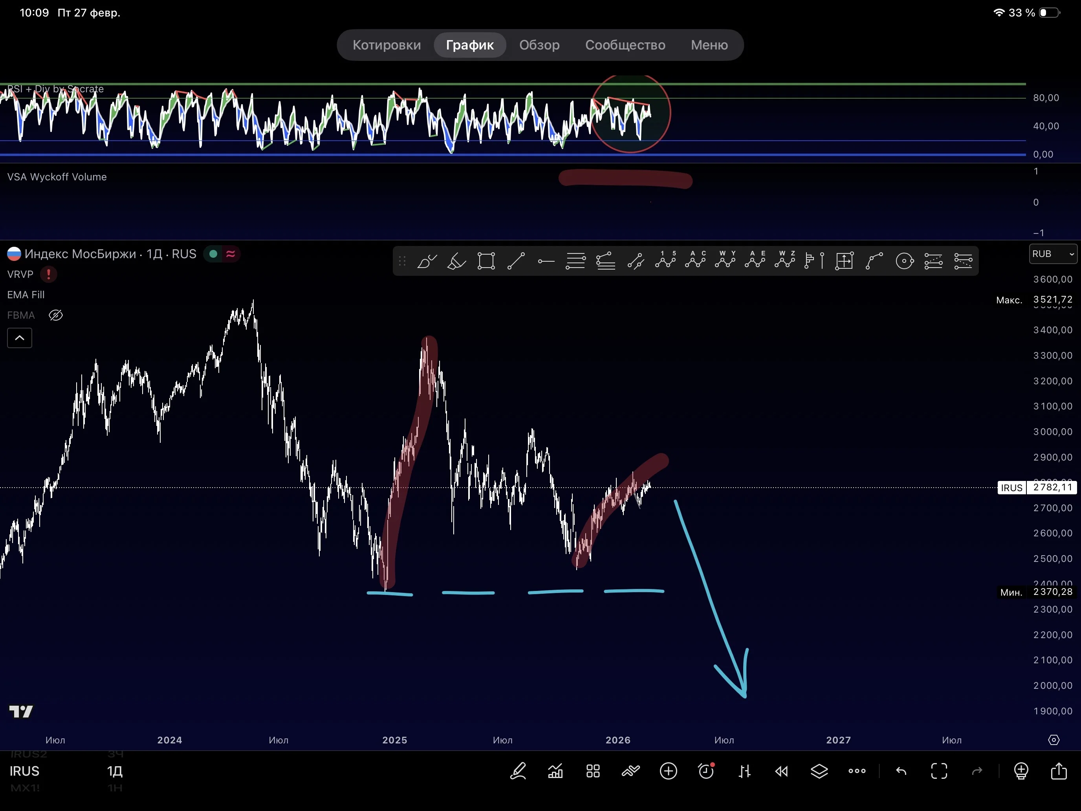The image size is (1081, 811).
Task: Select the Fixed Range Volume Profile tool
Action: point(815,261)
